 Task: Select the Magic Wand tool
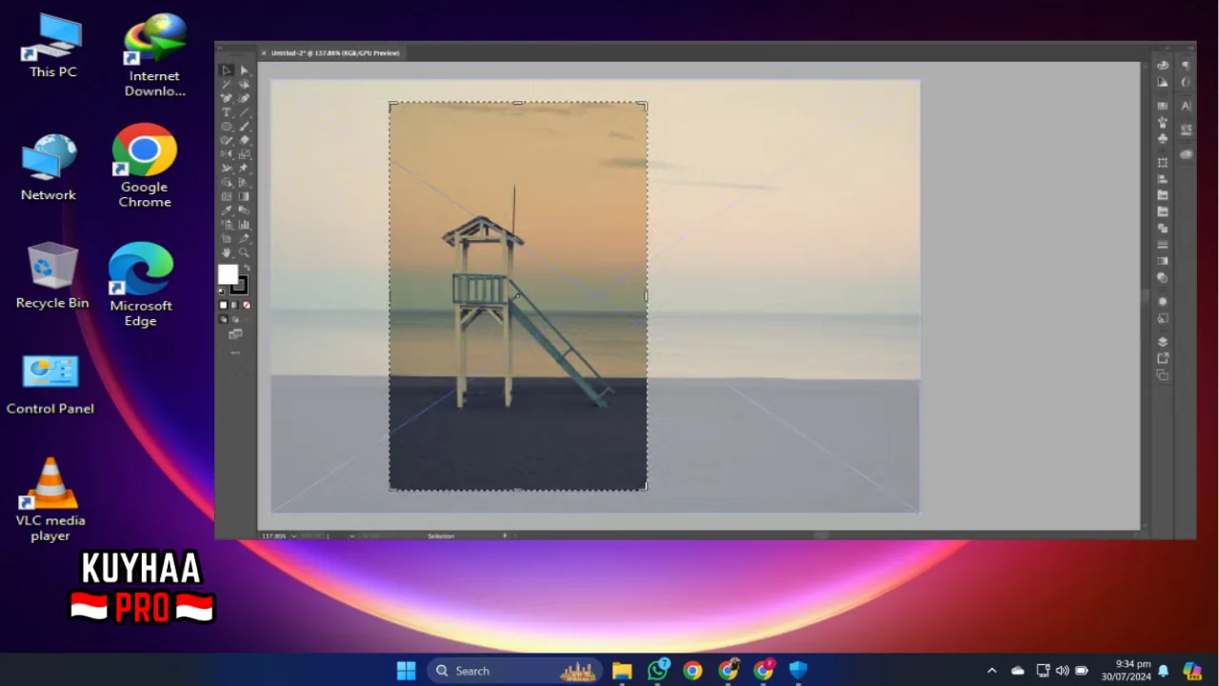[226, 85]
